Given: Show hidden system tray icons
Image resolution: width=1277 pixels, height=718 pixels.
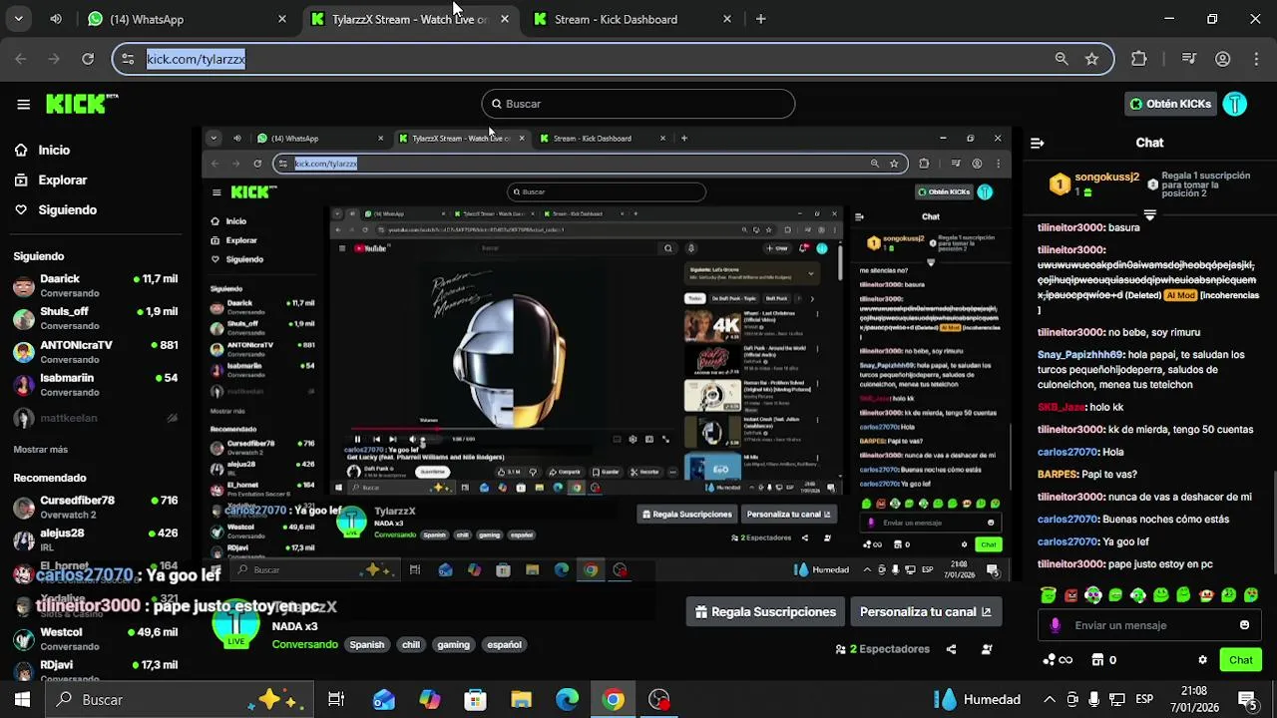Looking at the screenshot, I should (1050, 700).
